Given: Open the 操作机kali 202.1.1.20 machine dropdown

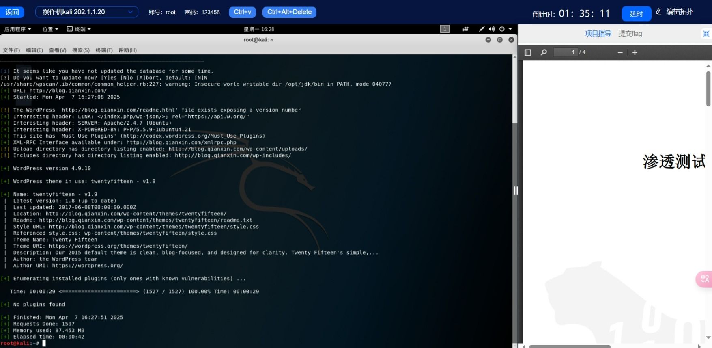Looking at the screenshot, I should click(87, 12).
